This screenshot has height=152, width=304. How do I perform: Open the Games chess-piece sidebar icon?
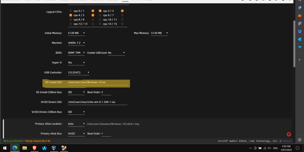(x=299, y=23)
